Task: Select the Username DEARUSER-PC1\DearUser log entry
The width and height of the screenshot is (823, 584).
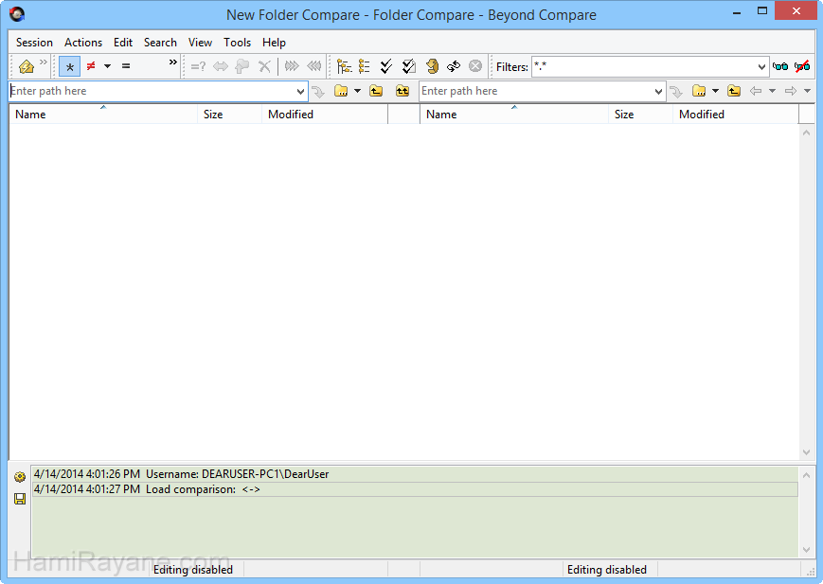Action: click(415, 474)
